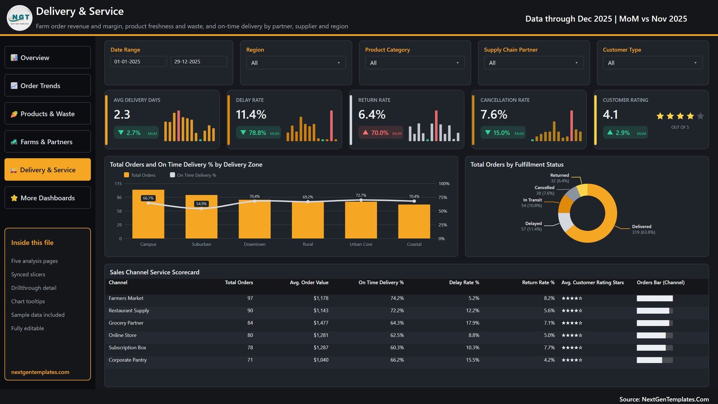Switch to Products & Waste page
This screenshot has width=718, height=404.
tap(48, 114)
